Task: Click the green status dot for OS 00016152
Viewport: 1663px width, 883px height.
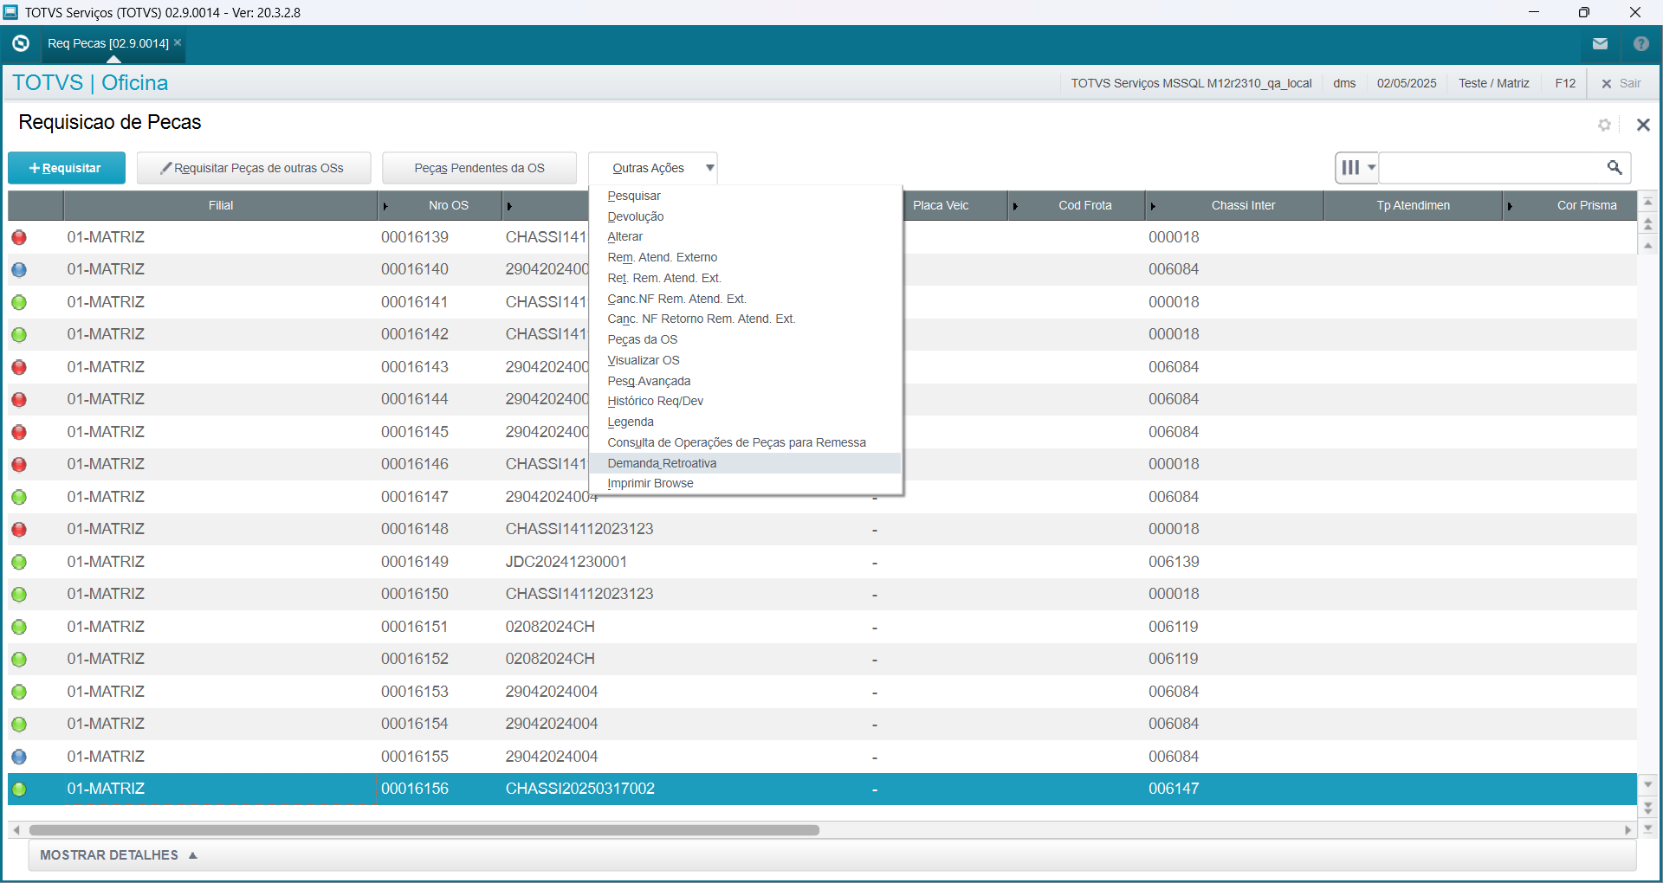Action: pyautogui.click(x=19, y=660)
